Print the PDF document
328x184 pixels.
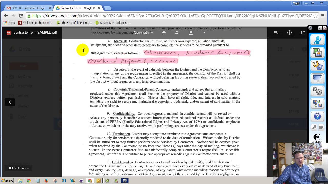click(164, 33)
